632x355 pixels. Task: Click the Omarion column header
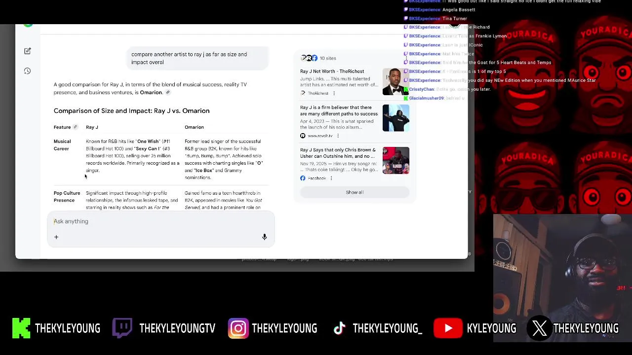pos(194,127)
